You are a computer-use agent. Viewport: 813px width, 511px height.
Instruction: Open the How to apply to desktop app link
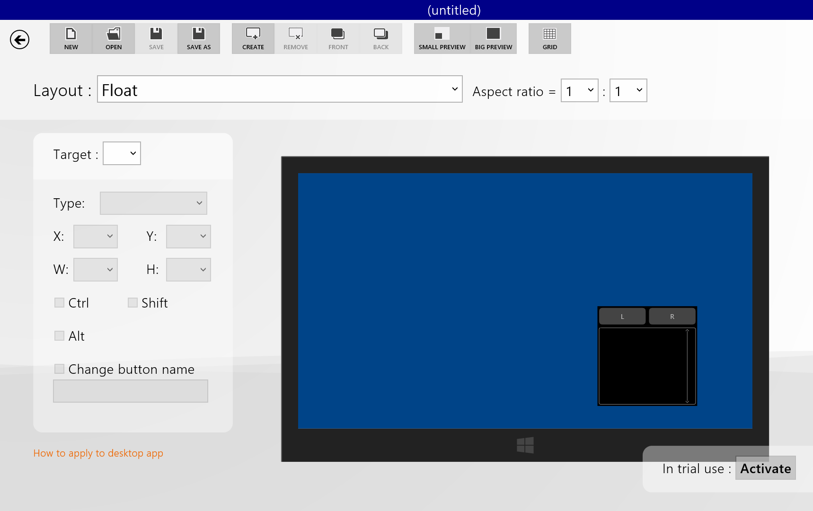pyautogui.click(x=98, y=453)
